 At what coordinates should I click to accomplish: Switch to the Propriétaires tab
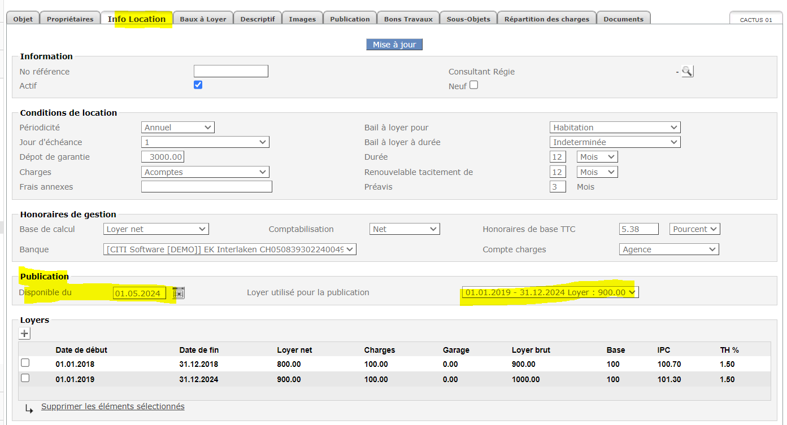70,19
